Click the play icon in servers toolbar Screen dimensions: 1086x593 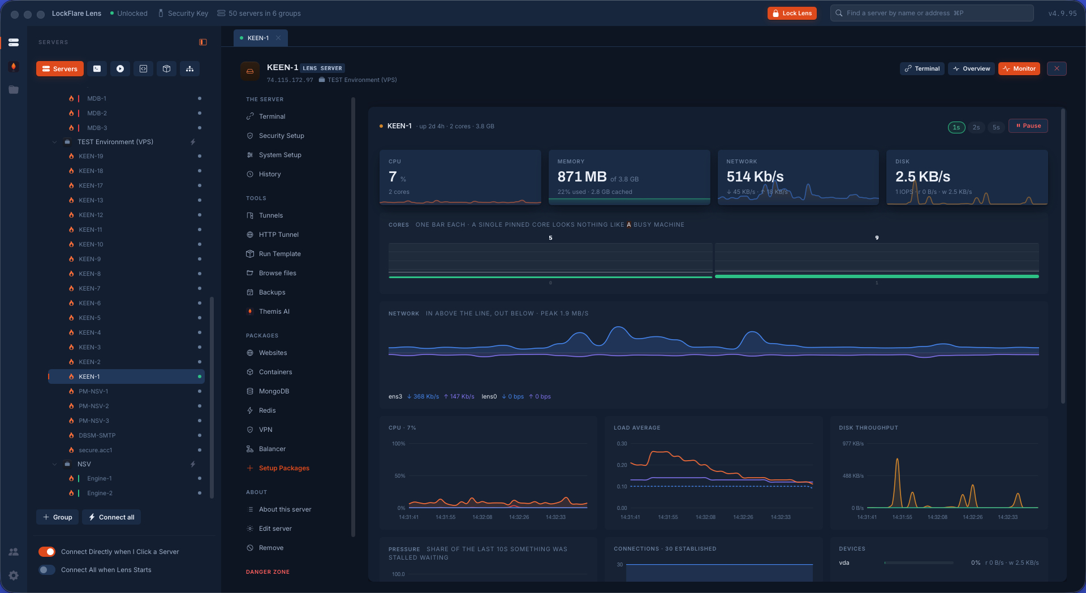coord(120,68)
